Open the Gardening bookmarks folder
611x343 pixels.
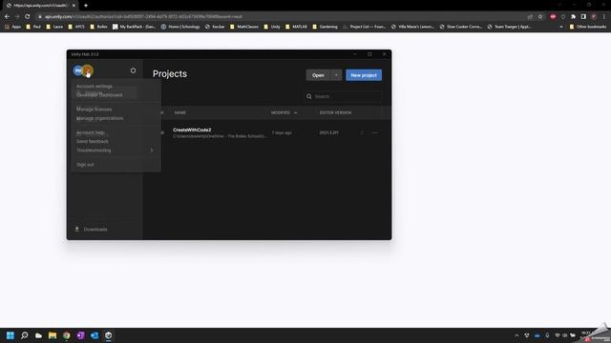point(325,27)
